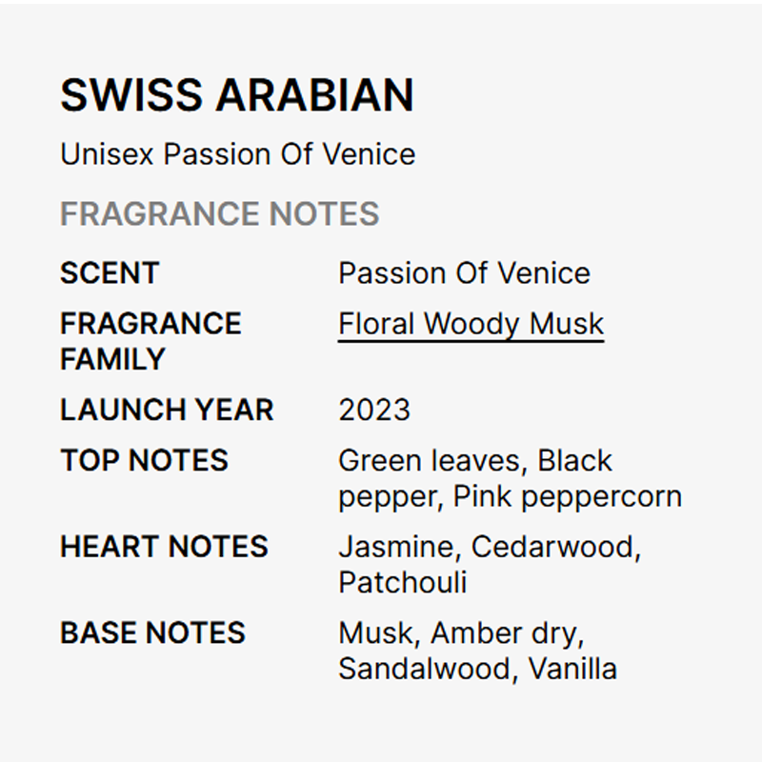762x762 pixels.
Task: Select the Passion Of Venice scent value
Action: coord(464,273)
